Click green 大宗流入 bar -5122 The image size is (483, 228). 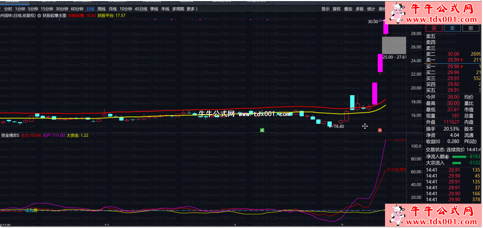coord(456,163)
